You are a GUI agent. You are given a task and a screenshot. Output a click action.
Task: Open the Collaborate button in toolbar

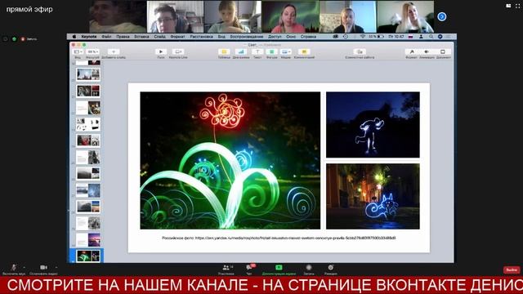point(360,51)
